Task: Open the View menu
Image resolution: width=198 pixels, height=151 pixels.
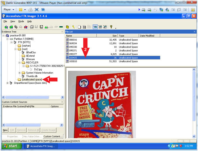Action: tap(13, 21)
